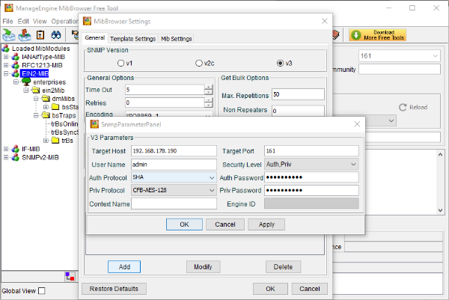The height and width of the screenshot is (300, 449).
Task: Click the Context Name input field
Action: coord(174,203)
